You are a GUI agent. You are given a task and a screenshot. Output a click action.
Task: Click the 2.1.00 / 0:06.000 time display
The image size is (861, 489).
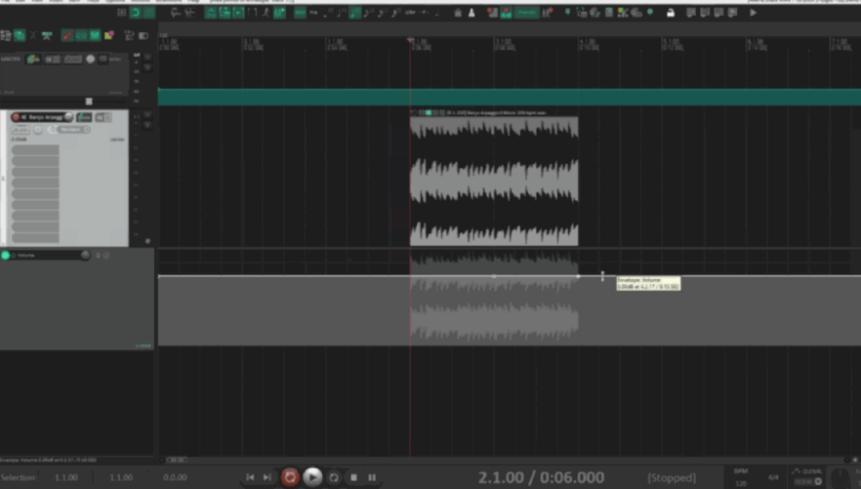(x=541, y=477)
